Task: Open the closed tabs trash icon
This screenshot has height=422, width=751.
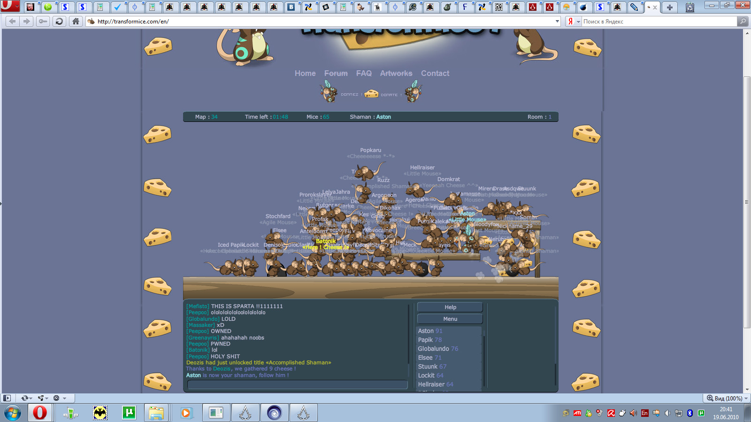Action: point(690,7)
